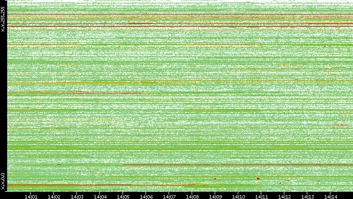Click the x.x.255.255 axis label
This screenshot has height=199, width=353.
[x=3, y=19]
